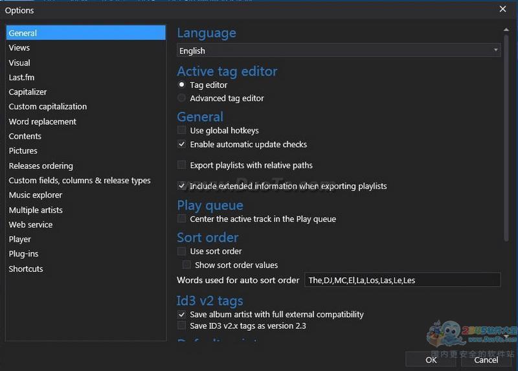Click the Language combo box arrow
518x371 pixels.
pyautogui.click(x=495, y=51)
